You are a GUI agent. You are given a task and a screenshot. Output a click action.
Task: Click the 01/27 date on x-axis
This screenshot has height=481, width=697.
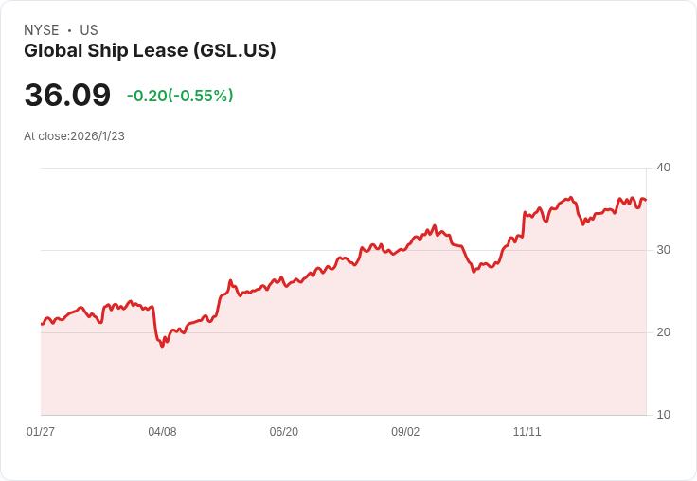(41, 432)
